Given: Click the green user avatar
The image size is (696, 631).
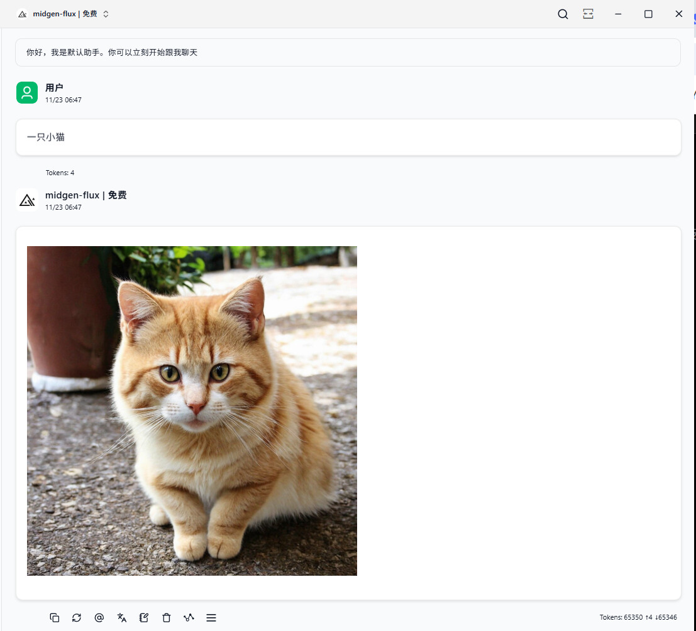Looking at the screenshot, I should pyautogui.click(x=27, y=93).
